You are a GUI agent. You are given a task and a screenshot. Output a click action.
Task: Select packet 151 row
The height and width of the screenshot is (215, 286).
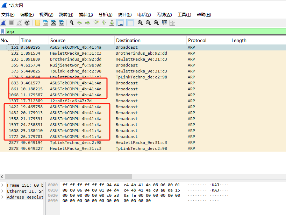[143, 47]
